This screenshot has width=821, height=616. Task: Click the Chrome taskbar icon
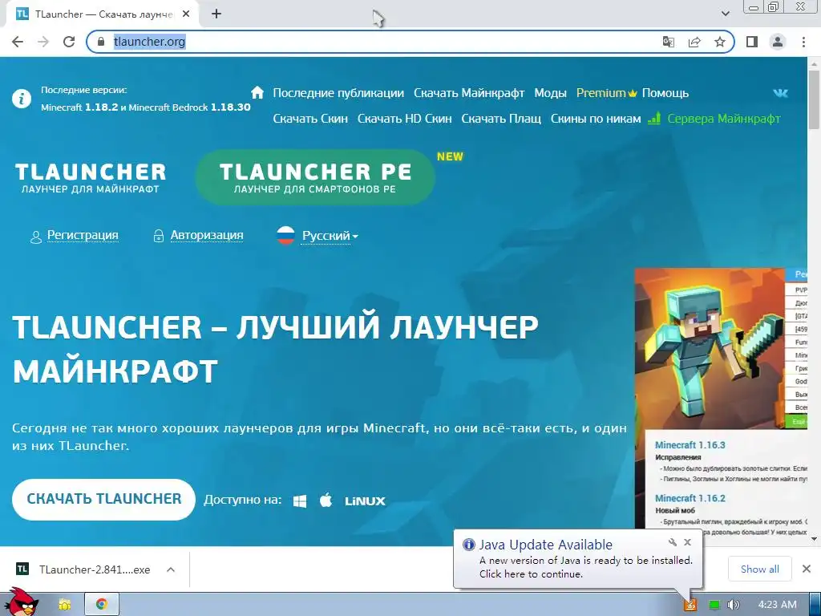coord(102,605)
